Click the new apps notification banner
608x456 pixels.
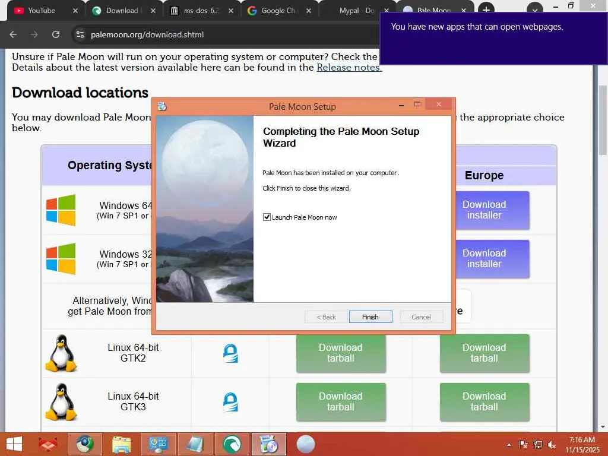pos(493,38)
